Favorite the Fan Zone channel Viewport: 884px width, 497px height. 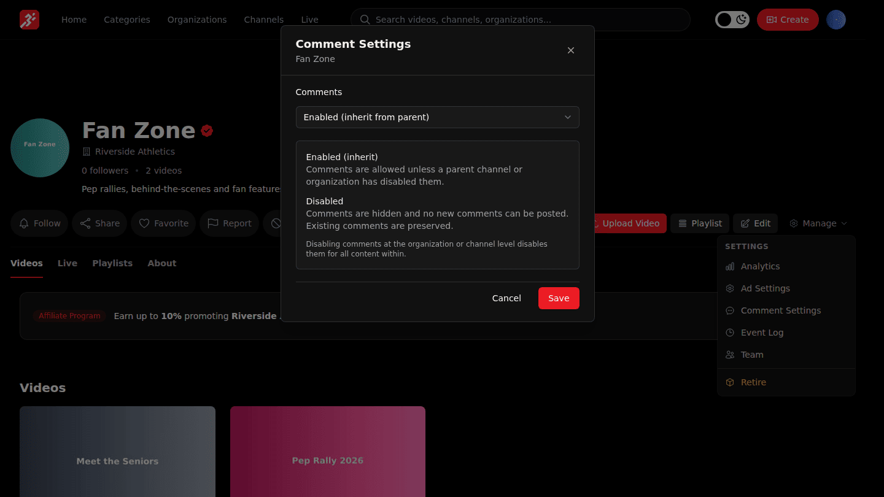[163, 223]
